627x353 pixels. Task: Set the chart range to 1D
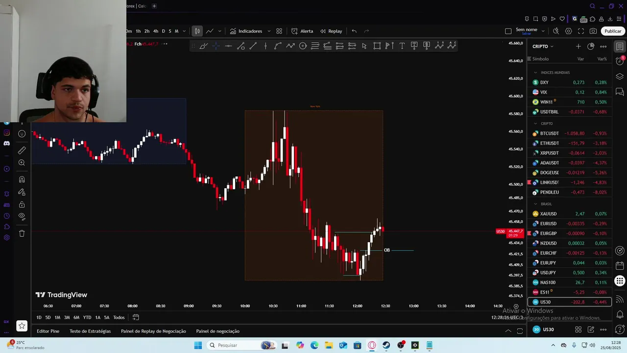click(x=39, y=317)
